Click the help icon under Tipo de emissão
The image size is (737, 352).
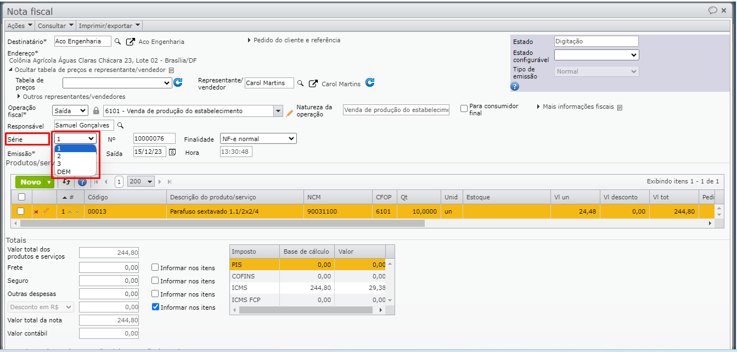tap(515, 86)
